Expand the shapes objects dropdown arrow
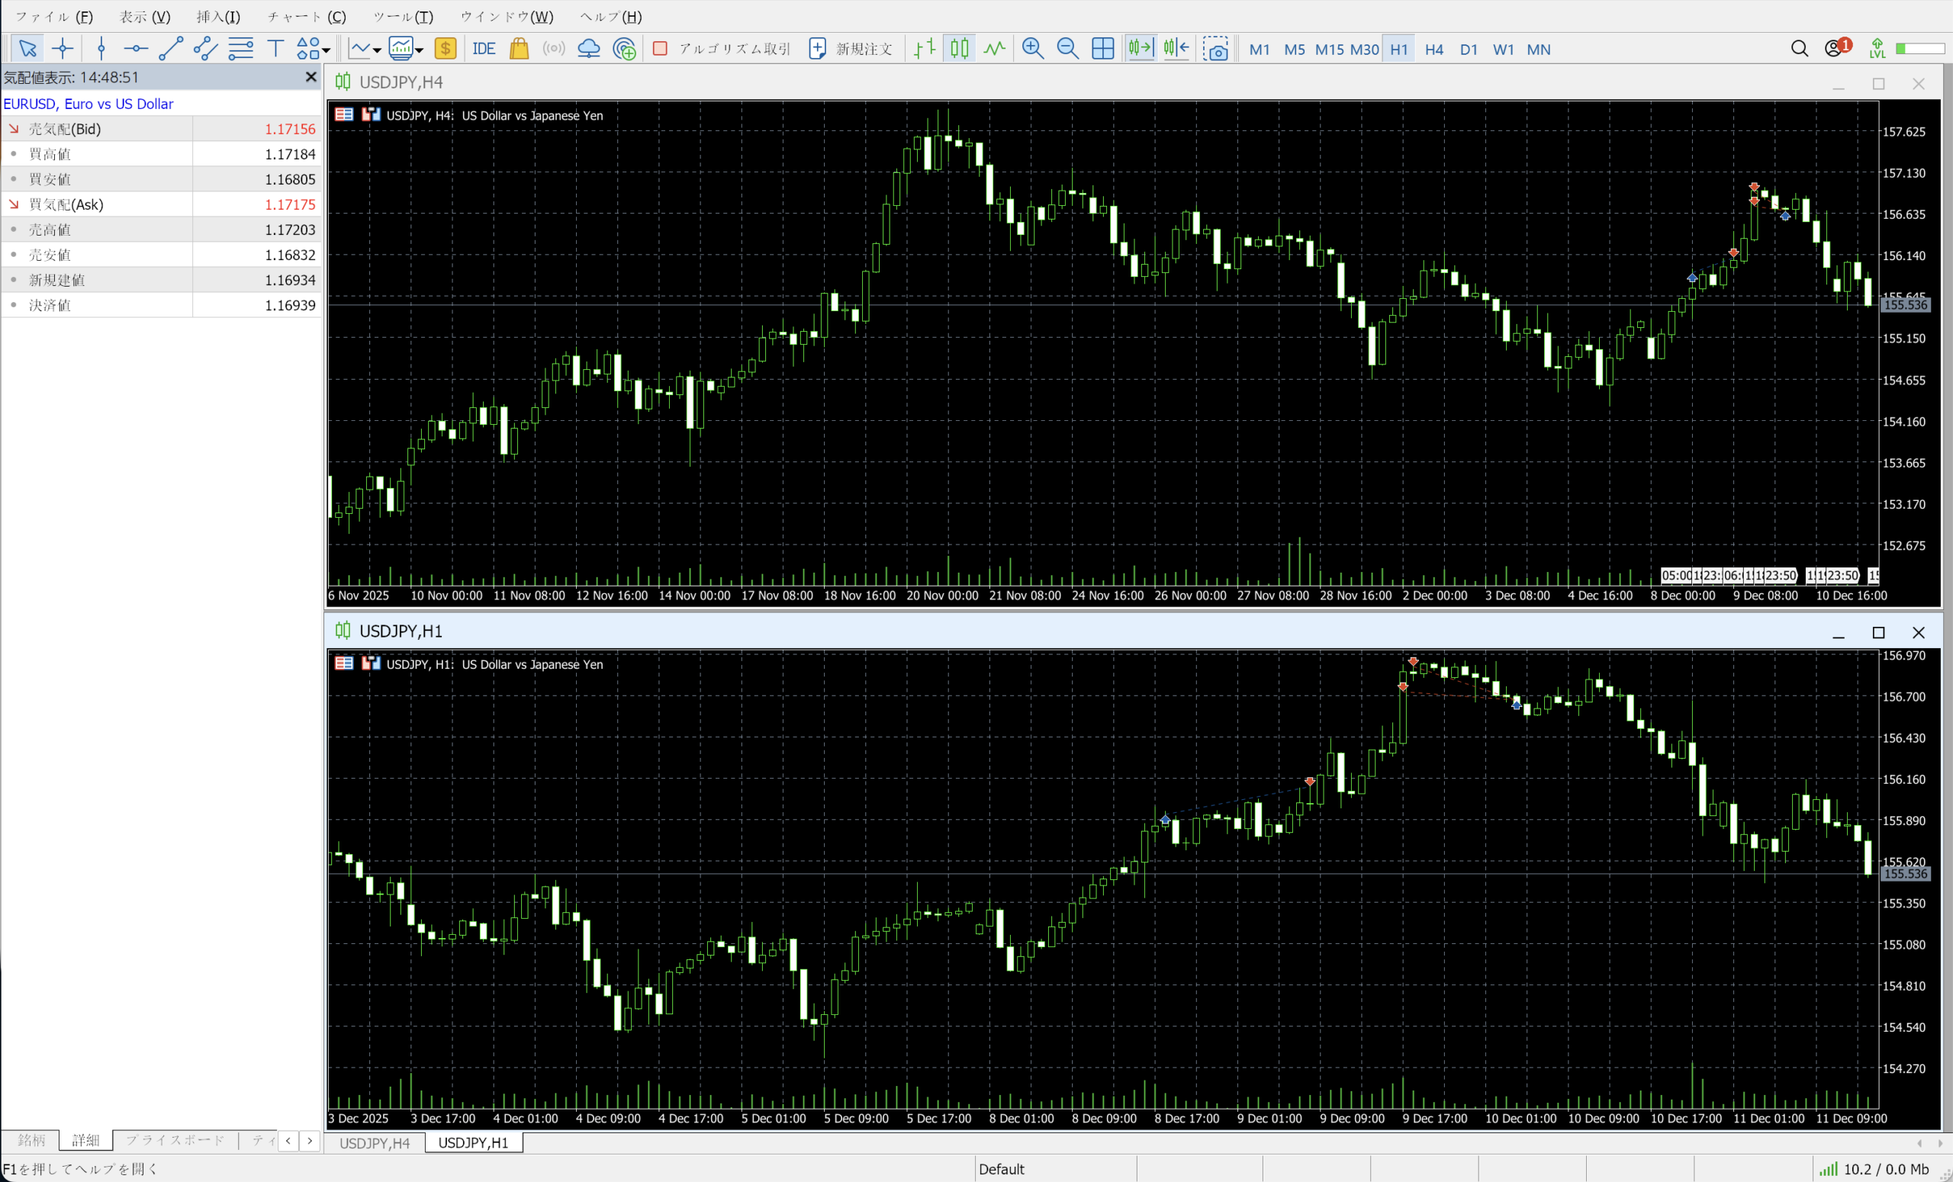The width and height of the screenshot is (1953, 1182). pyautogui.click(x=327, y=50)
